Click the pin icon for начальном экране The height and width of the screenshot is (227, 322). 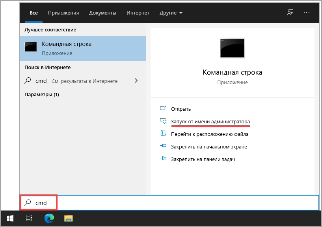click(x=163, y=146)
